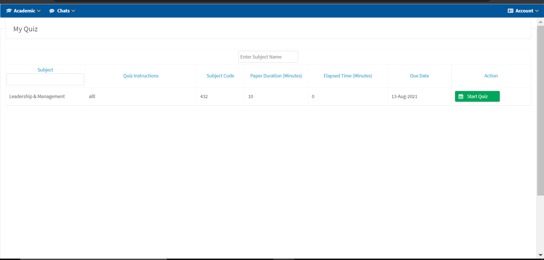Sort by the Subject Code column header
Viewport: 544px width, 260px height.
coord(220,76)
